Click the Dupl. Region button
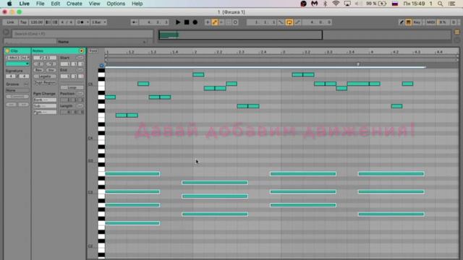This screenshot has height=260, width=463. point(45,82)
